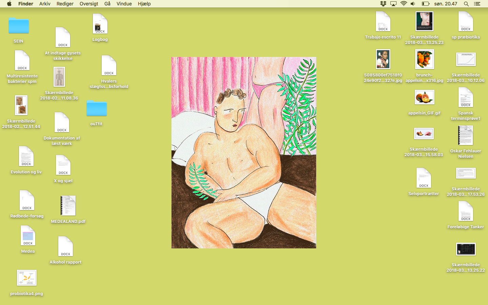Select the SEIN folder icon
This screenshot has height=305, width=488.
point(19,26)
